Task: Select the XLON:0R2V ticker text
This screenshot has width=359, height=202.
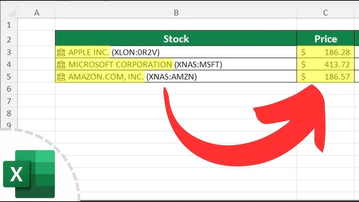Action: (136, 52)
